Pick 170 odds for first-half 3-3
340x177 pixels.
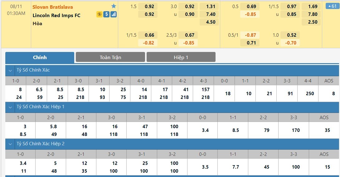click(x=294, y=130)
